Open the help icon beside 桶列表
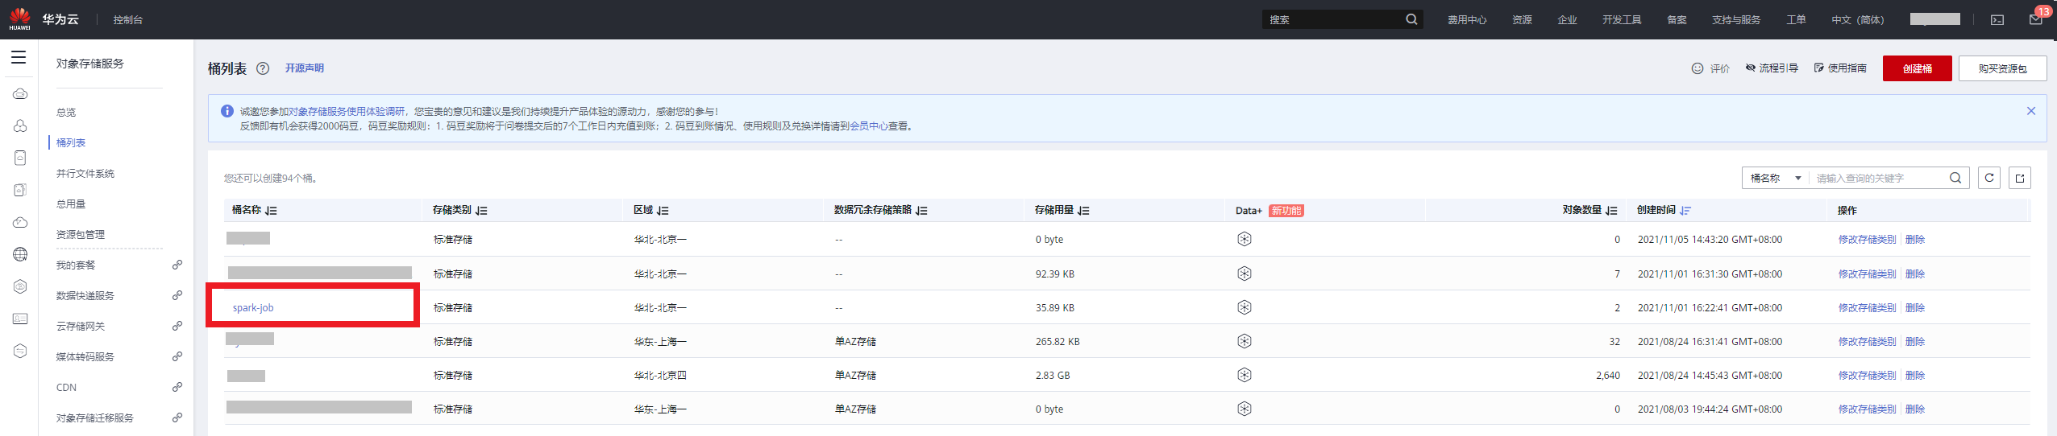2057x436 pixels. pyautogui.click(x=263, y=68)
